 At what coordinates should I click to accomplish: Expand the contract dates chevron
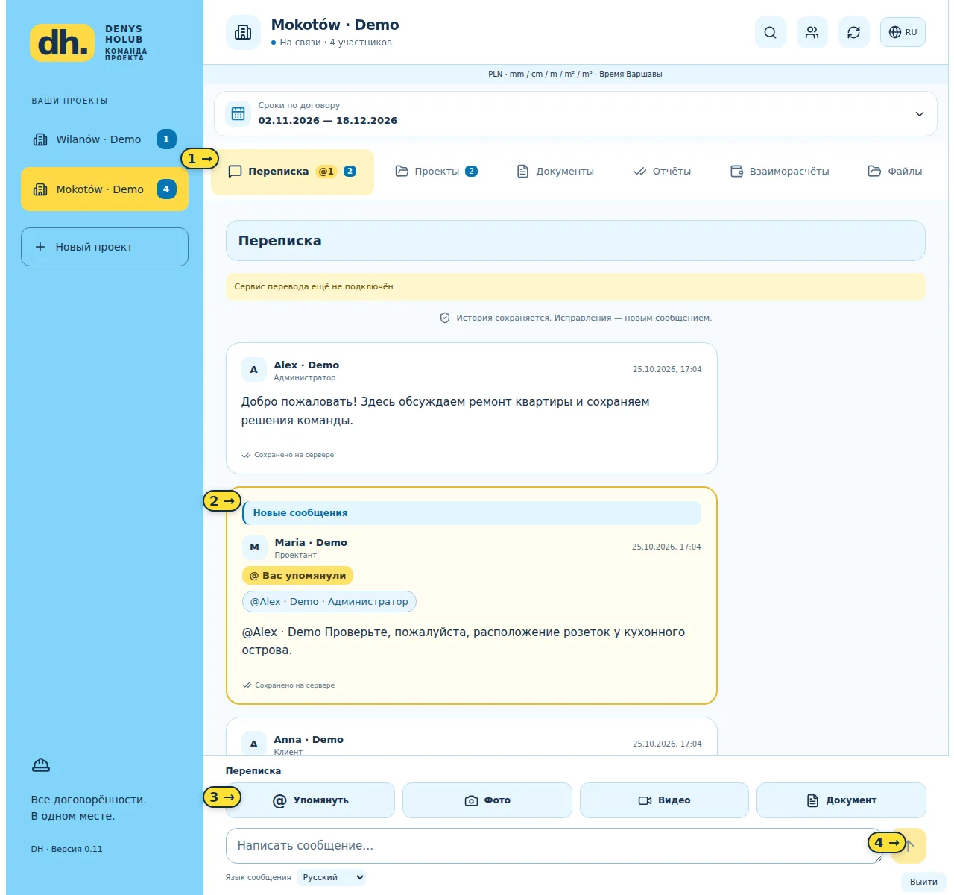click(x=919, y=114)
